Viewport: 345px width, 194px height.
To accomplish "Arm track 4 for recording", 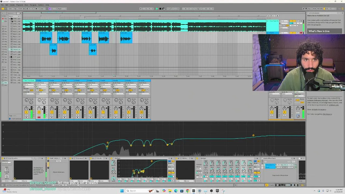I will [x=65, y=117].
